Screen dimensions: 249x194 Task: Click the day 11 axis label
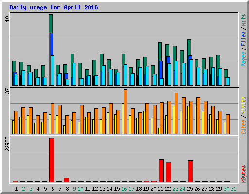point(88,189)
